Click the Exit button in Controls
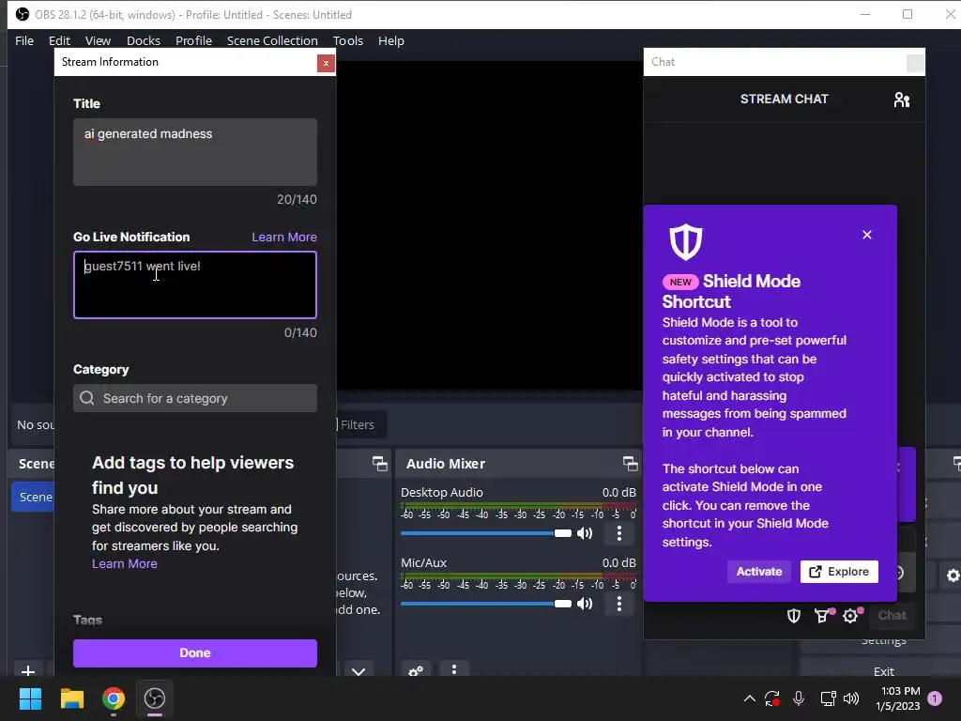 point(883,670)
